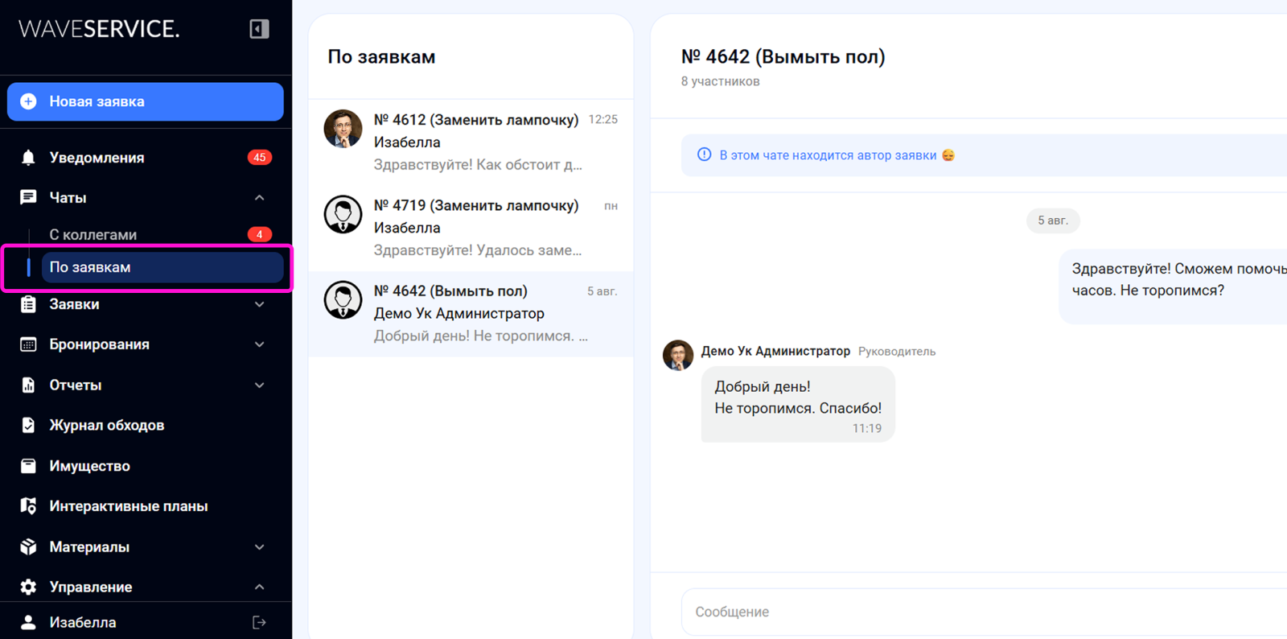1287x639 pixels.
Task: Collapse the sidebar with the panel icon
Action: pos(259,29)
